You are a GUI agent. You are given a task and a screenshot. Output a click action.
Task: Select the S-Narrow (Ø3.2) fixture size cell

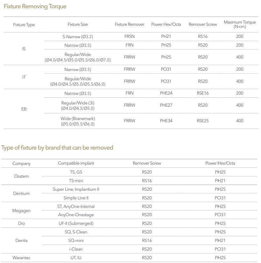(x=78, y=37)
